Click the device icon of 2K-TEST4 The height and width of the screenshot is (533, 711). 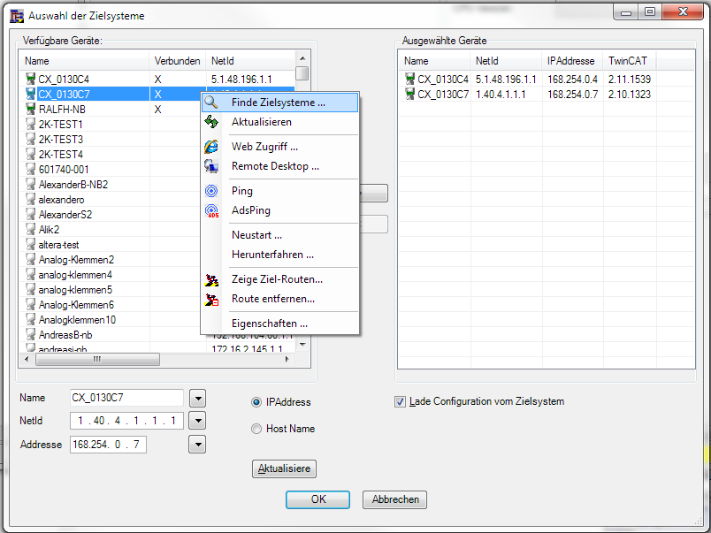pos(30,154)
